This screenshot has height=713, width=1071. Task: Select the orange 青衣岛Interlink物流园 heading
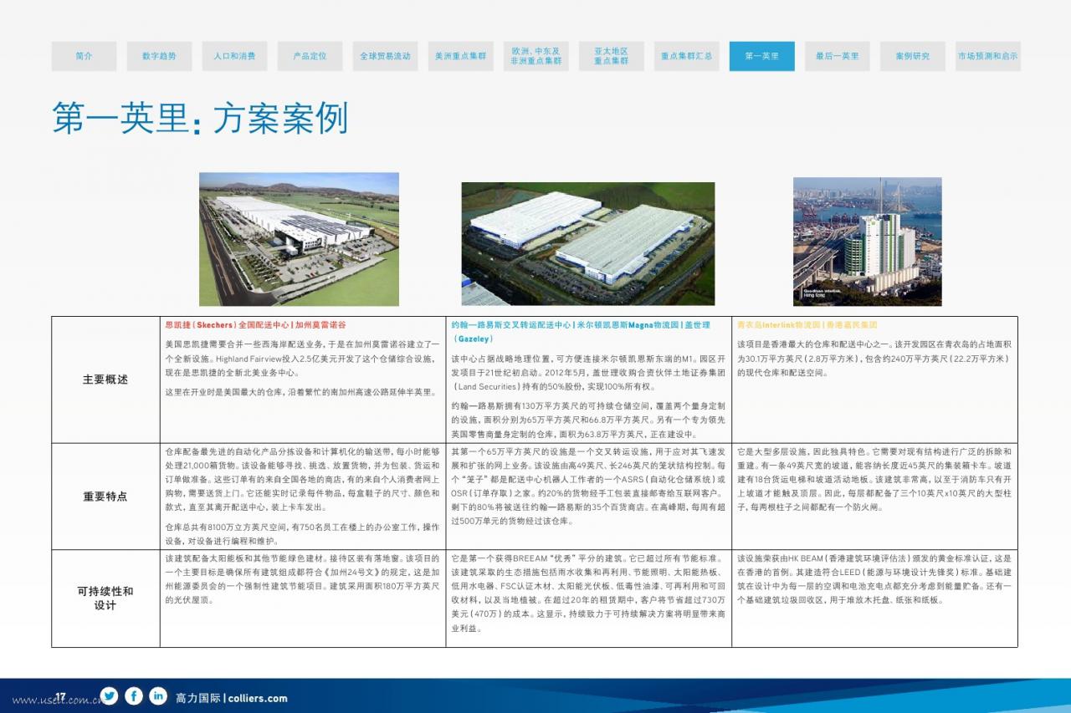(807, 324)
